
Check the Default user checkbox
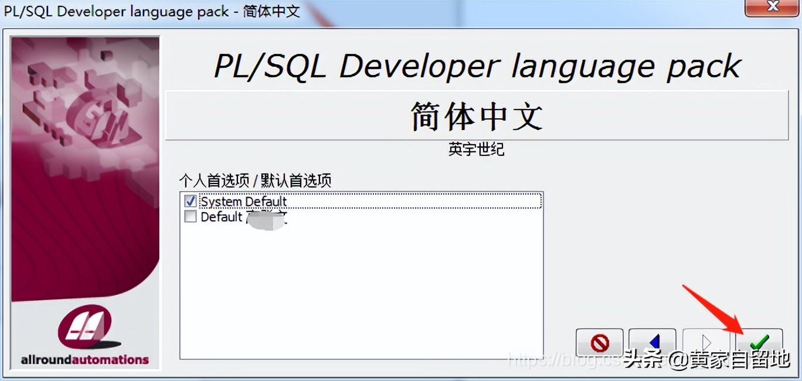click(191, 217)
